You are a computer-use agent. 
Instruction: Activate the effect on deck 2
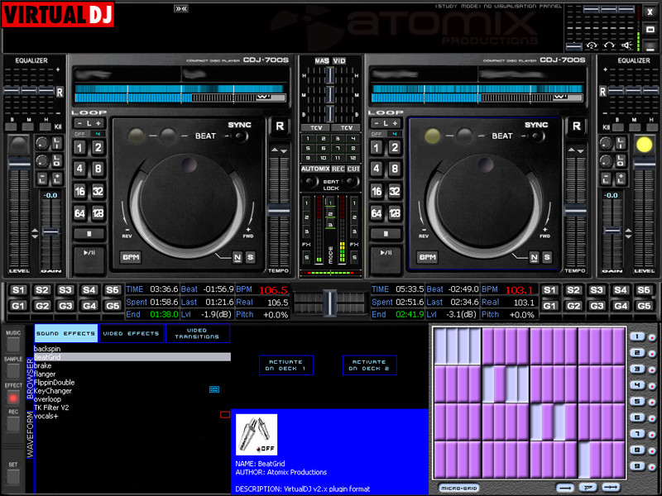(369, 365)
